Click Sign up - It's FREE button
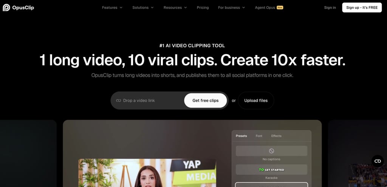Image resolution: width=387 pixels, height=187 pixels. pyautogui.click(x=362, y=8)
